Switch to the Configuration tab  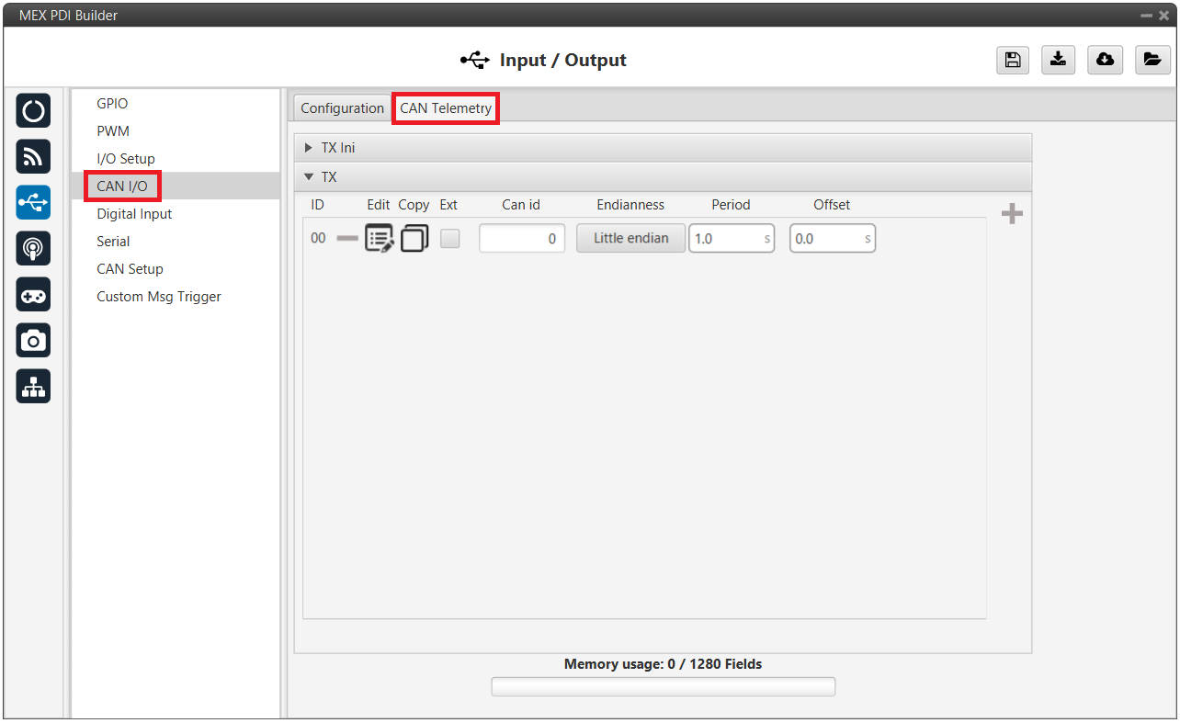[342, 108]
